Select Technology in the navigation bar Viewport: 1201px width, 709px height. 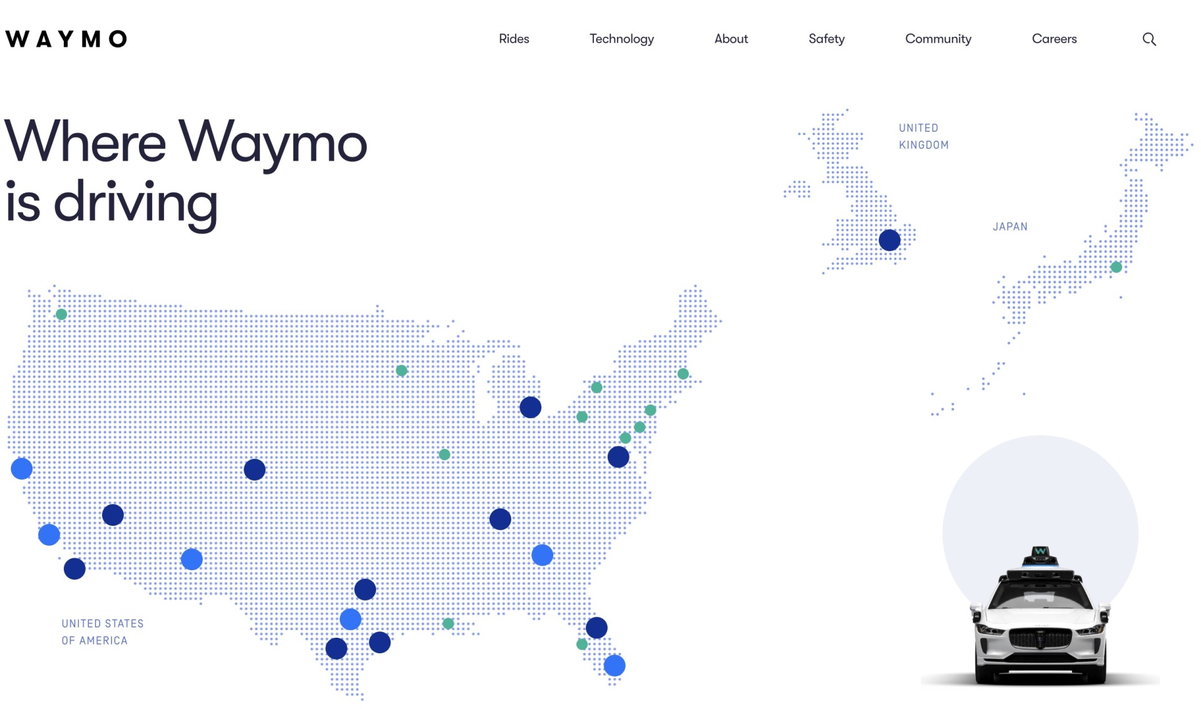click(621, 39)
